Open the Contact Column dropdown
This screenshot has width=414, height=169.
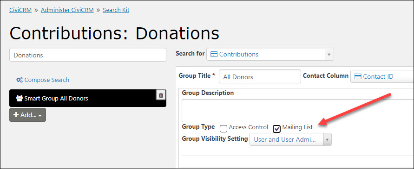coord(382,76)
